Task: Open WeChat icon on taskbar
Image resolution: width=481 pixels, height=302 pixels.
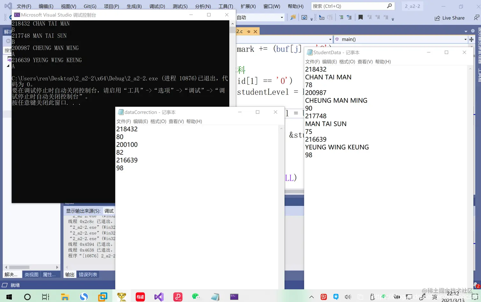Action: (x=196, y=297)
